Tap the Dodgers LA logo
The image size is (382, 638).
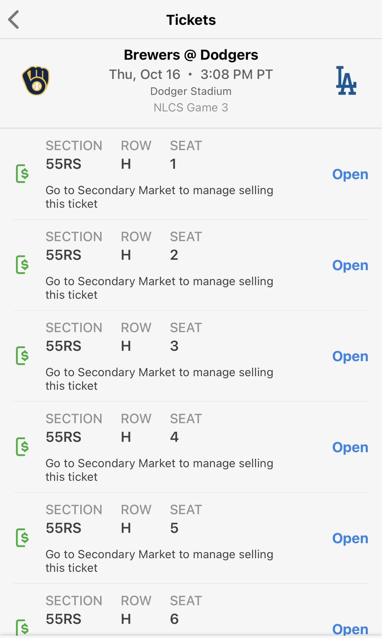click(x=346, y=81)
